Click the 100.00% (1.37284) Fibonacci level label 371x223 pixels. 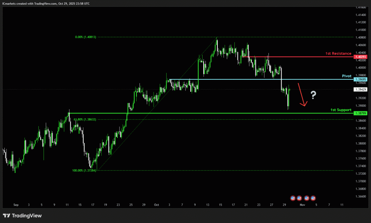(x=84, y=170)
